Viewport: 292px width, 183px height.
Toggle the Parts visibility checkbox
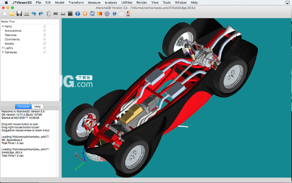pyautogui.click(x=44, y=26)
